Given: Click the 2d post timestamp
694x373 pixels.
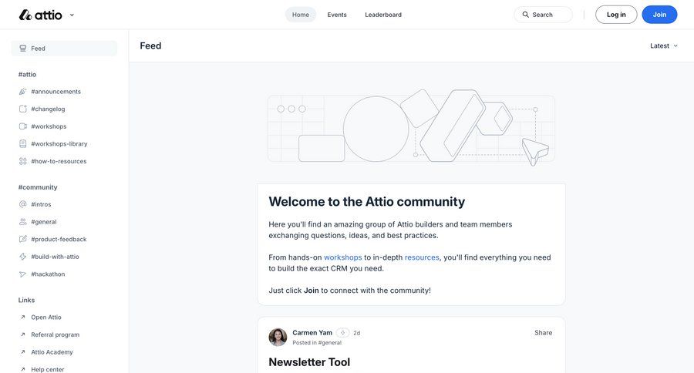Looking at the screenshot, I should coord(357,333).
